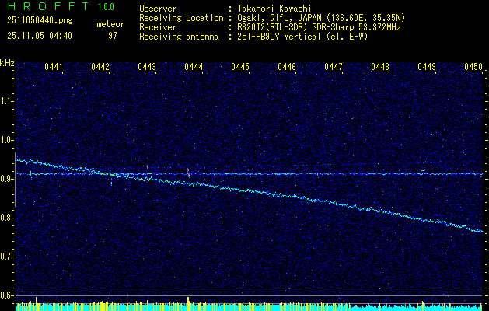Viewport: 489px width, 311px height.
Task: Click the kHz axis unit label
Action: tap(7, 62)
